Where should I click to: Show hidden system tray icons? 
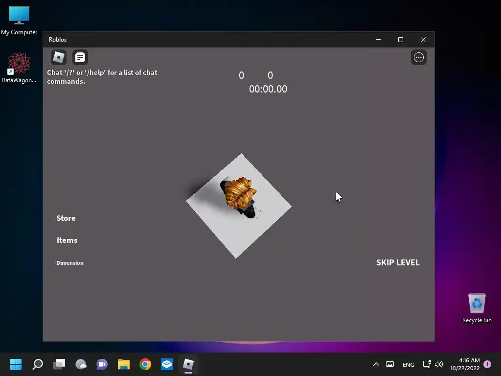[376, 364]
